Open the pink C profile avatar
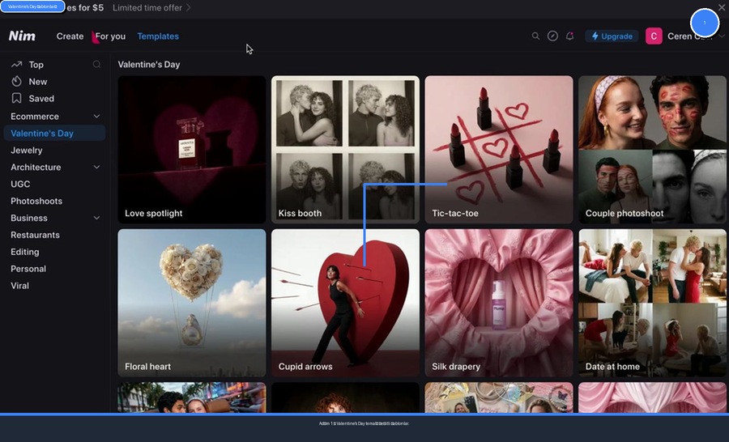Viewport: 729px width, 442px height. pos(654,36)
